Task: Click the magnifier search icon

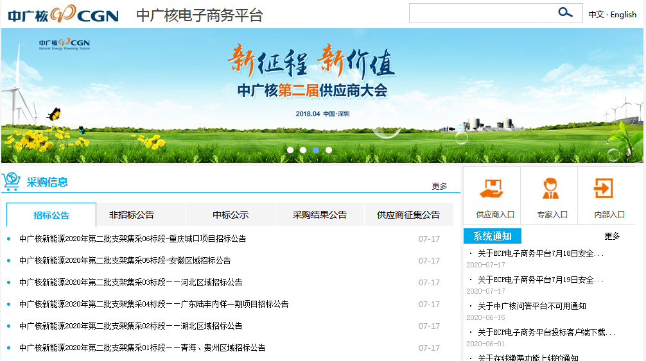Action: 565,12
